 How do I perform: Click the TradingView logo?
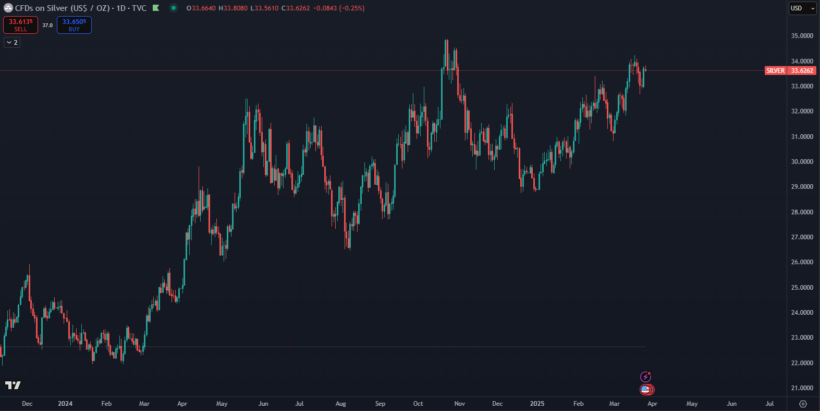point(13,385)
